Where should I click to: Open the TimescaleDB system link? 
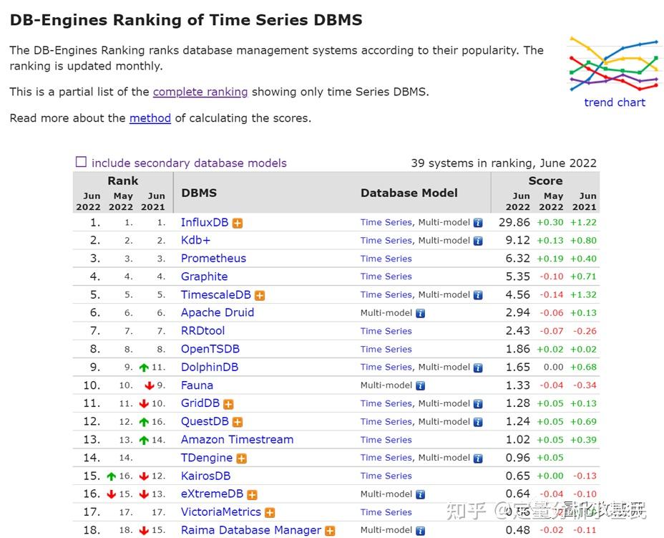click(x=216, y=294)
